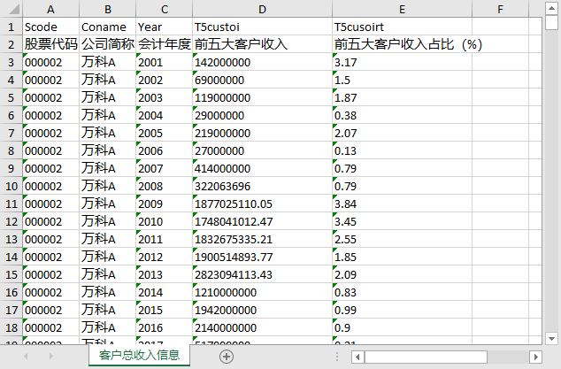Select the 前五大客户收入 cell

(x=262, y=44)
